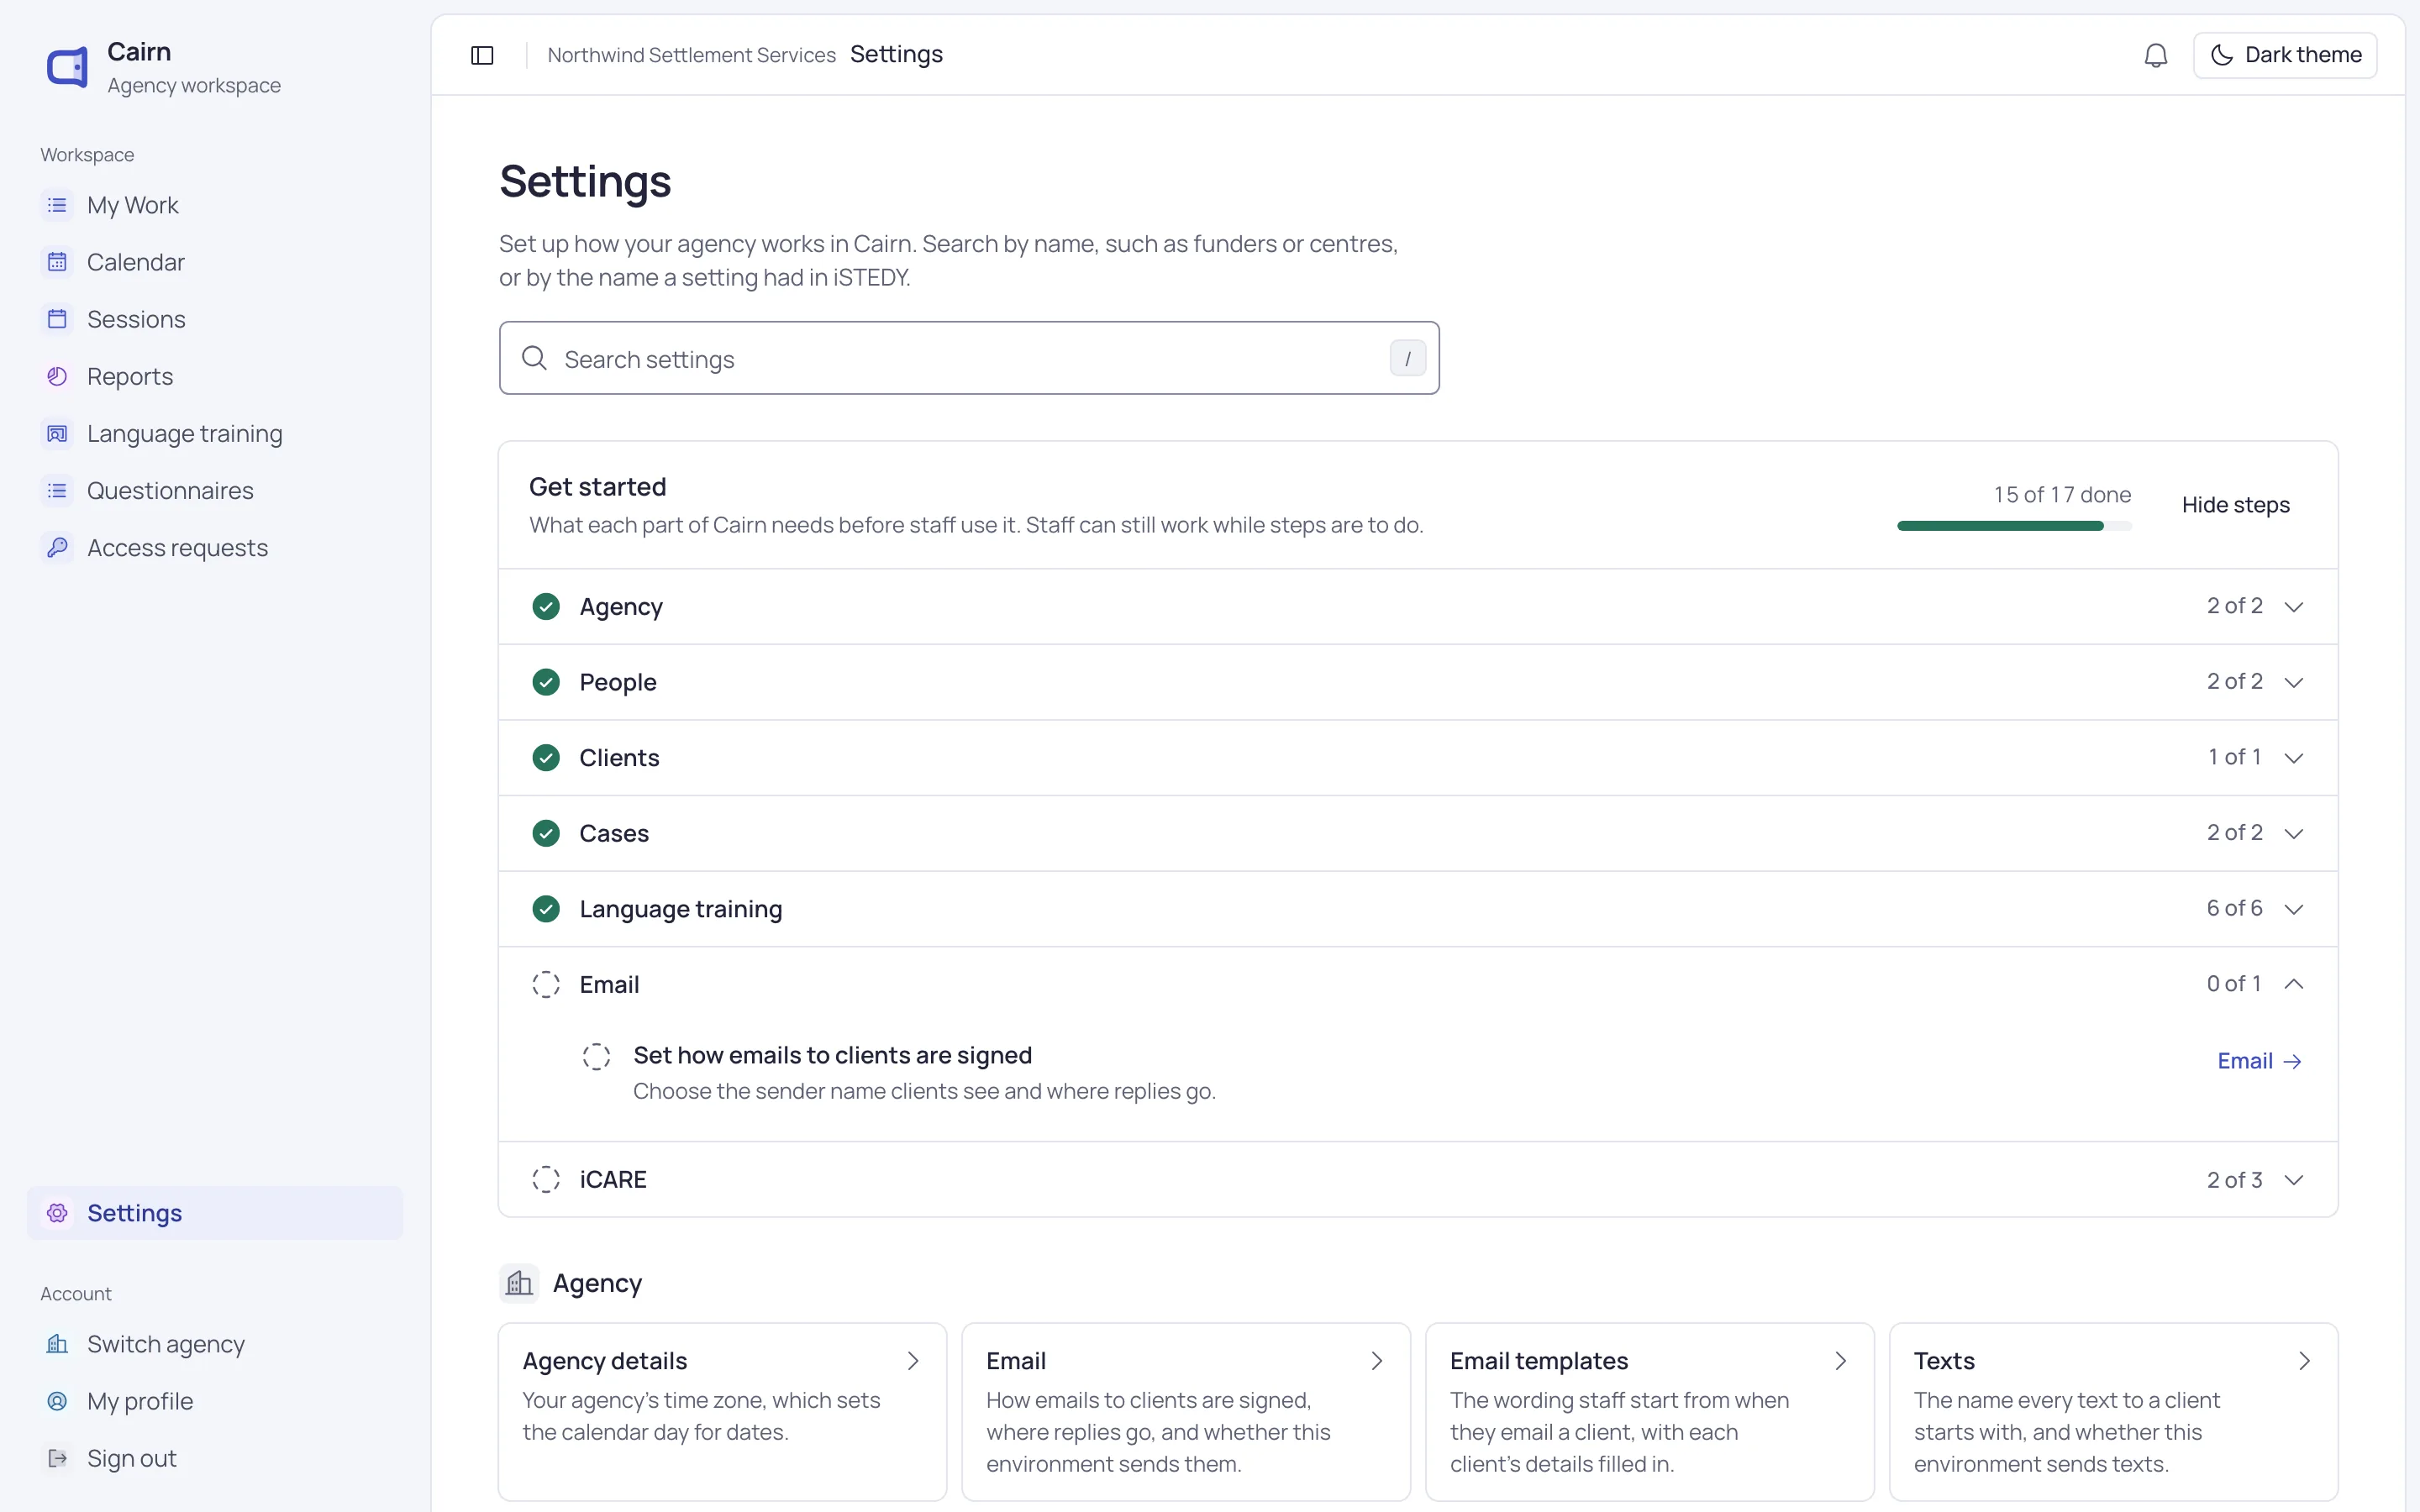Screen dimensions: 2420x1512
Task: Collapse the Email step chevron
Action: 2294,984
